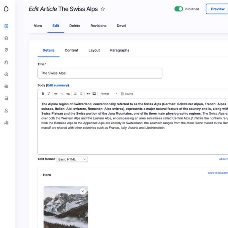The height and width of the screenshot is (228, 228).
Task: Click the Edit summary link
Action: point(57,85)
